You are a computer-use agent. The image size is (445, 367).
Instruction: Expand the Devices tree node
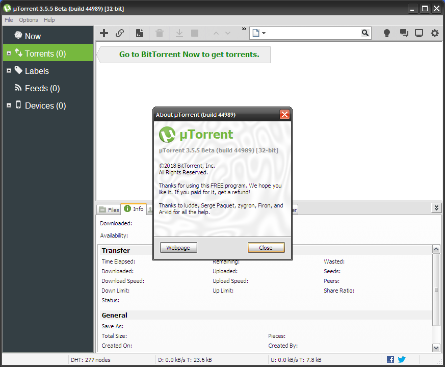pos(9,106)
